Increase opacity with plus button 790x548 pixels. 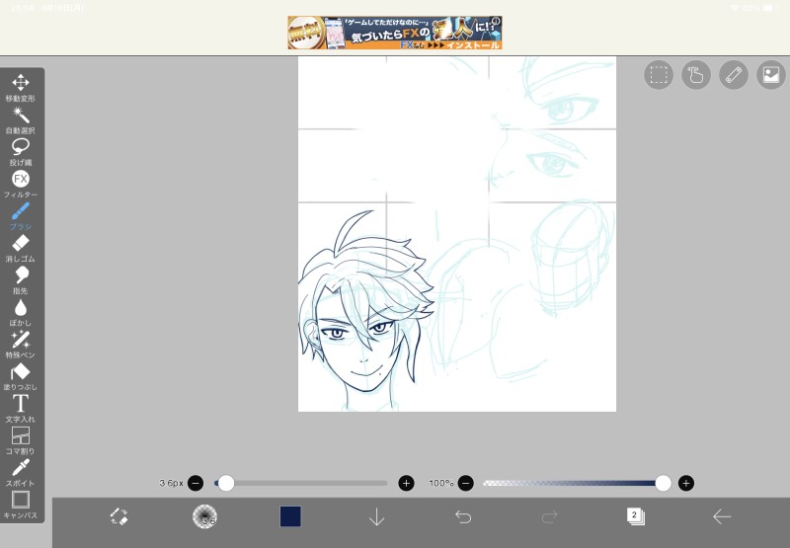tap(685, 483)
